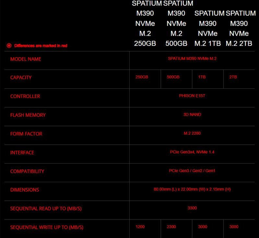This screenshot has width=259, height=238.
Task: Click the 2300 sequential write value
Action: tap(171, 227)
